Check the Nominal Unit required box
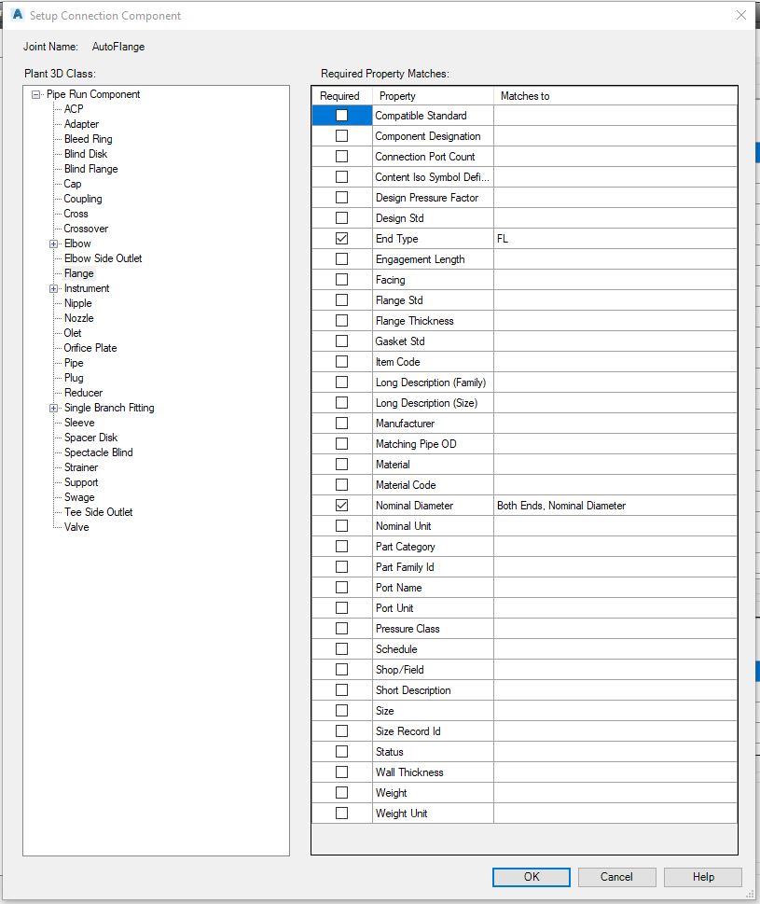This screenshot has width=760, height=904. pos(341,526)
